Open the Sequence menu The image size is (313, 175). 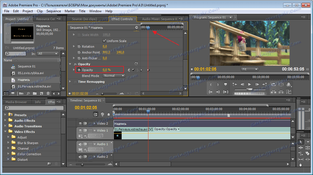coord(54,11)
